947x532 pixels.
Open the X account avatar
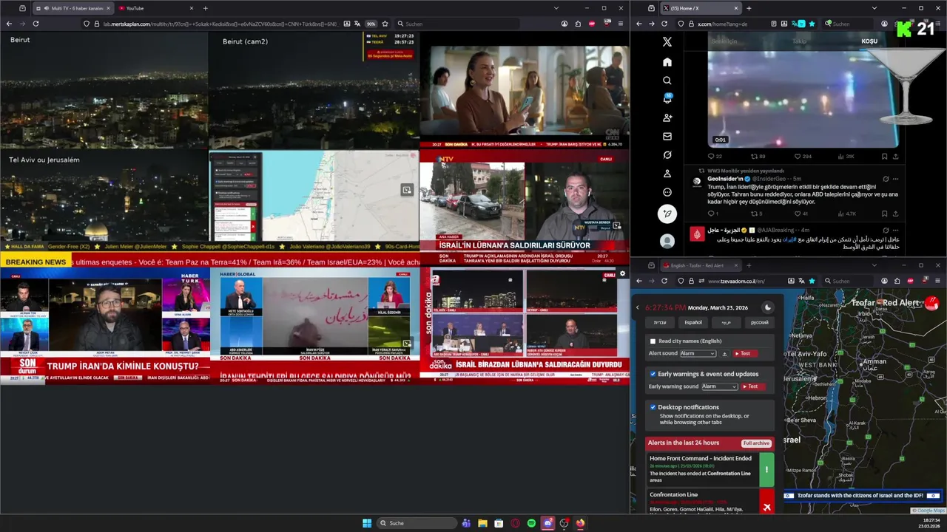point(667,241)
